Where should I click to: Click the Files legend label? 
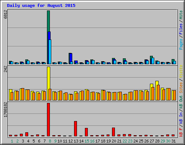click(x=181, y=29)
